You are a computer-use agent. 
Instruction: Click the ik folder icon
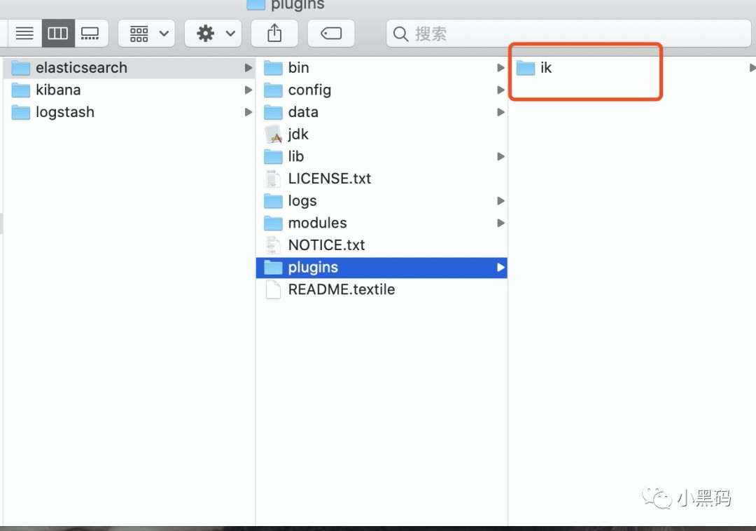click(x=526, y=68)
